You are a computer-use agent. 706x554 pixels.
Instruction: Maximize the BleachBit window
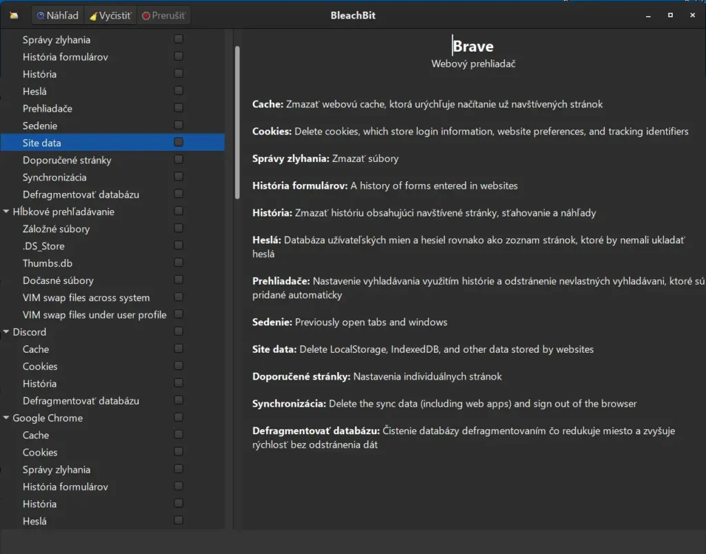pyautogui.click(x=670, y=15)
